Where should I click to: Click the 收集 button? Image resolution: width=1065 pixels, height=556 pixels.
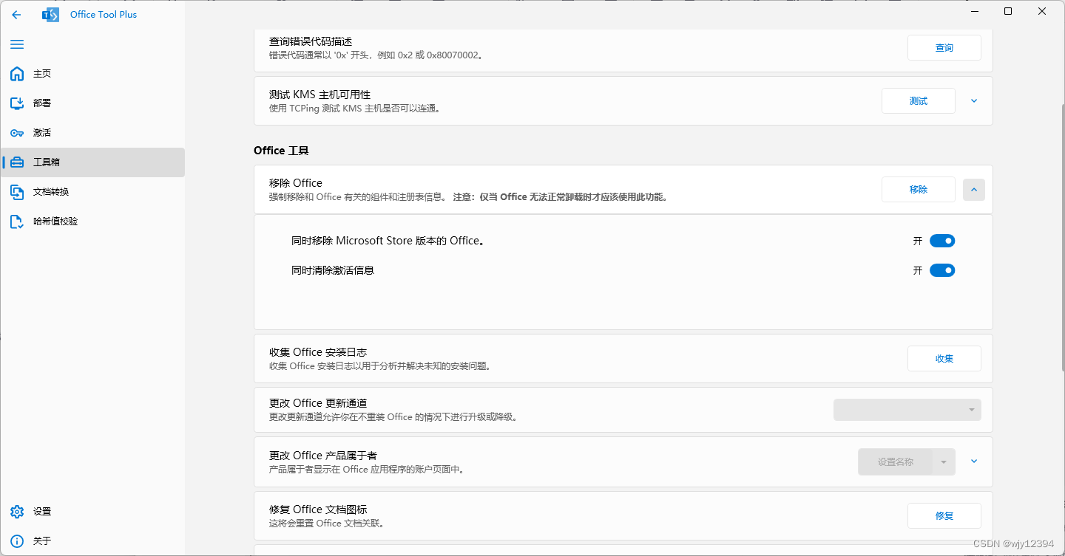point(944,358)
